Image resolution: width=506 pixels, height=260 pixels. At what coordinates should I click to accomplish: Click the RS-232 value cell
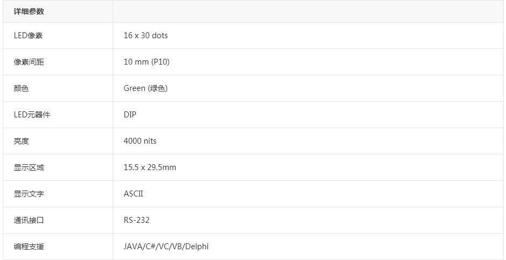tap(136, 220)
